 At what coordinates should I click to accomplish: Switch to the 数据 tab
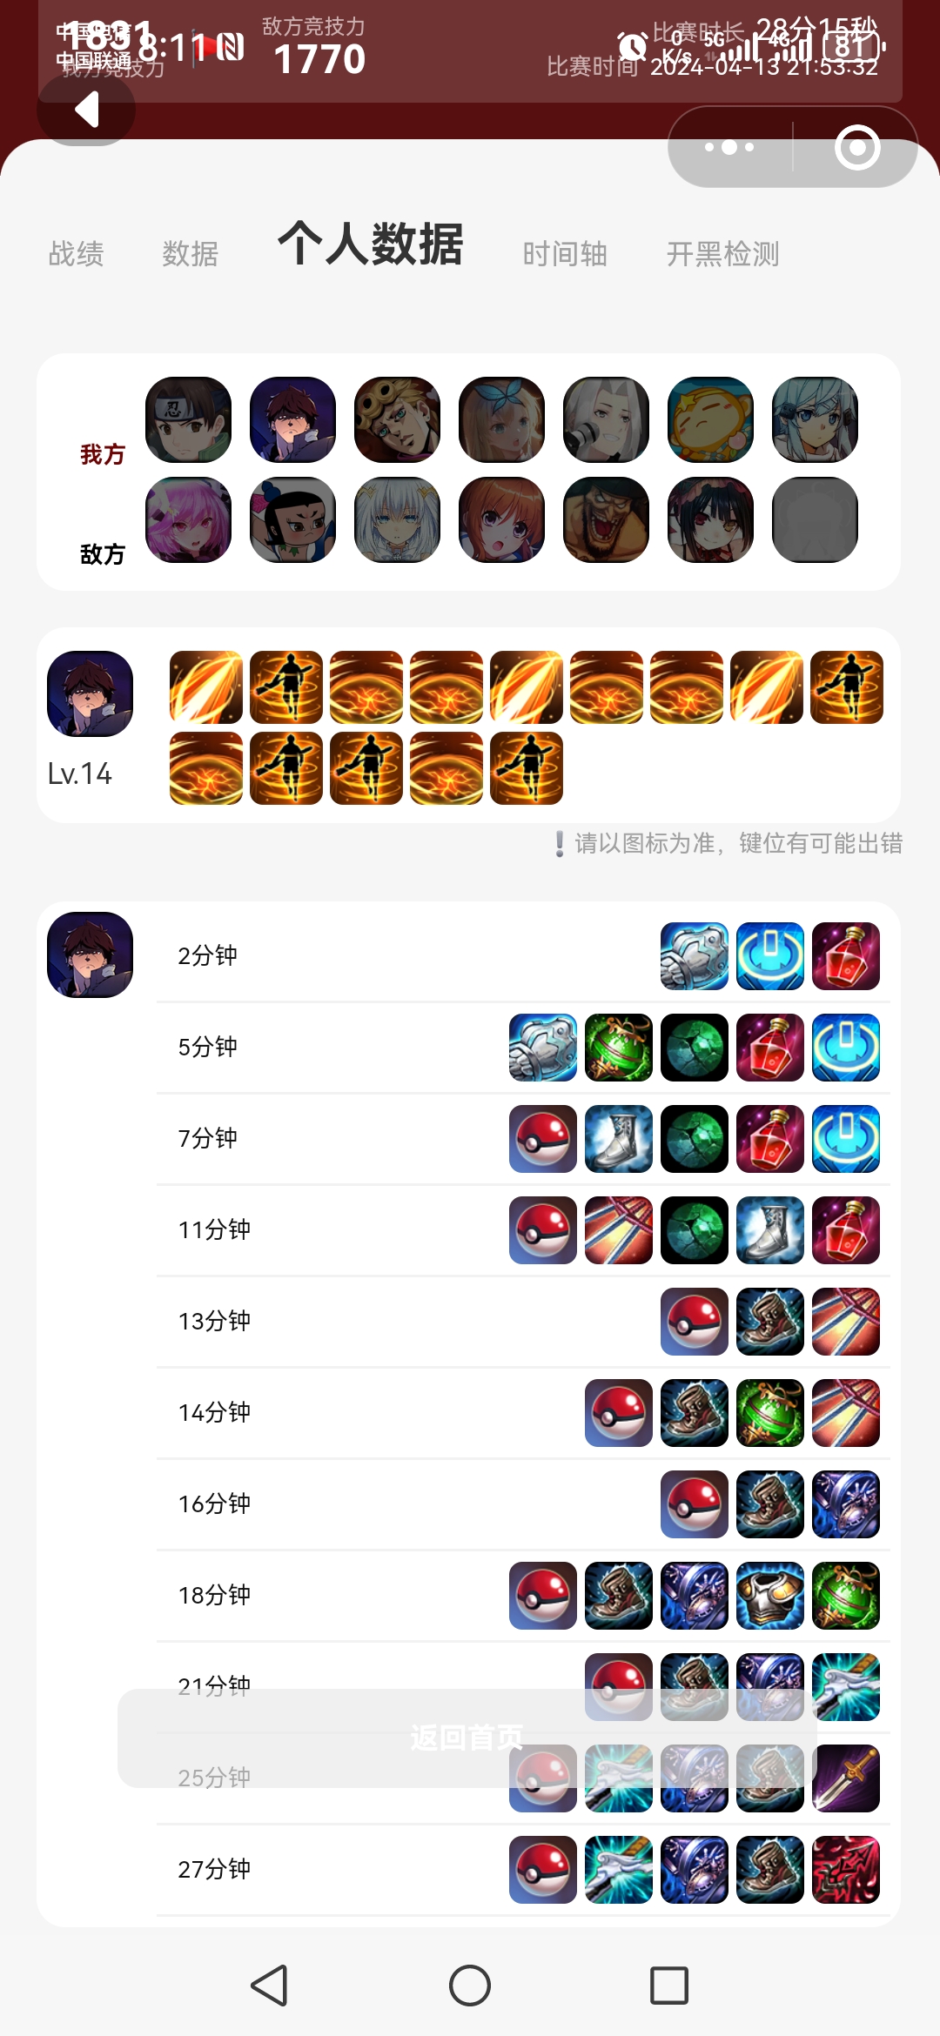tap(191, 254)
